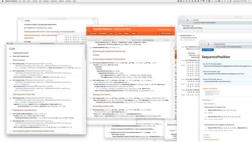Open the Palettes menu
Viewport: 252px width, 142px height.
click(x=61, y=1)
